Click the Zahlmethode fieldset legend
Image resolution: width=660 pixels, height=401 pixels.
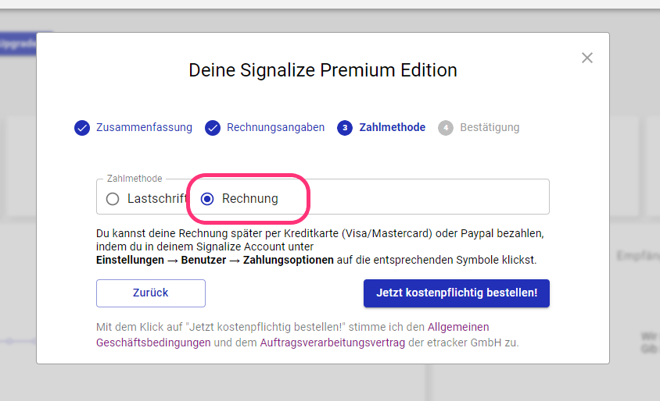[135, 179]
